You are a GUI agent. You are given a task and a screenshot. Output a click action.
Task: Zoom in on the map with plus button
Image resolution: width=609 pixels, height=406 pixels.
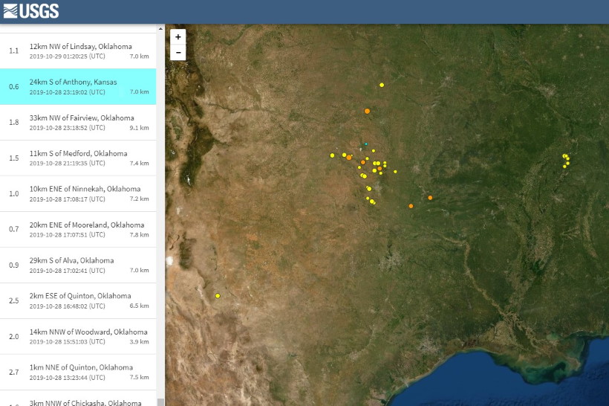tap(178, 36)
